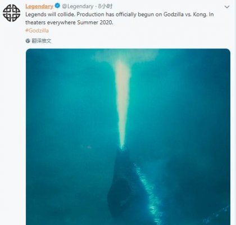236x225 pixels.
Task: Follow the #Godzilla hashtag
Action: tap(37, 30)
